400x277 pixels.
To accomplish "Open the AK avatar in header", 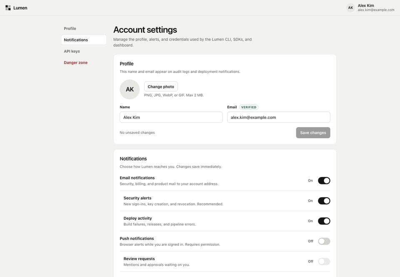I will [350, 7].
